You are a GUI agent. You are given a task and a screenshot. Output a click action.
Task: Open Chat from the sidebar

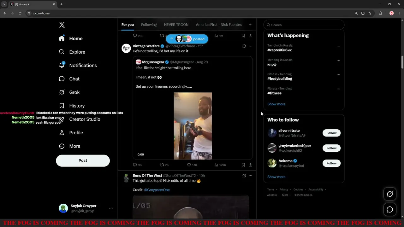69,79
